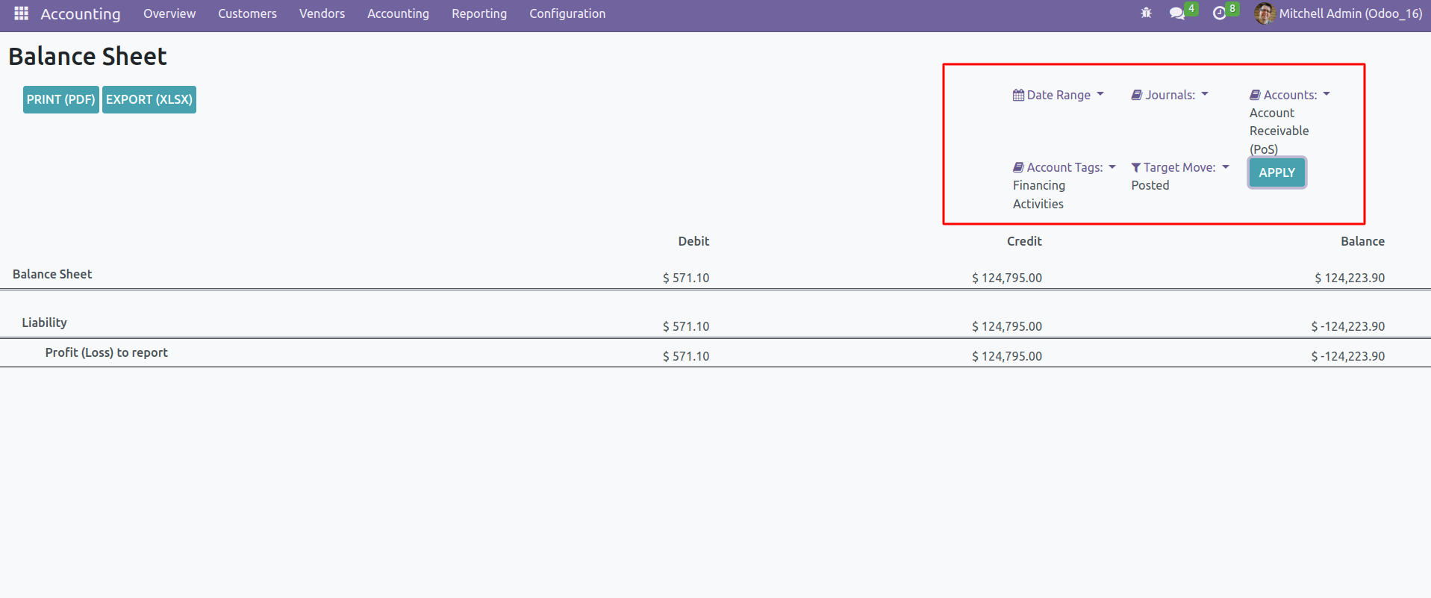Click Mitchell Admin user avatar
This screenshot has height=598, width=1431.
[x=1264, y=13]
